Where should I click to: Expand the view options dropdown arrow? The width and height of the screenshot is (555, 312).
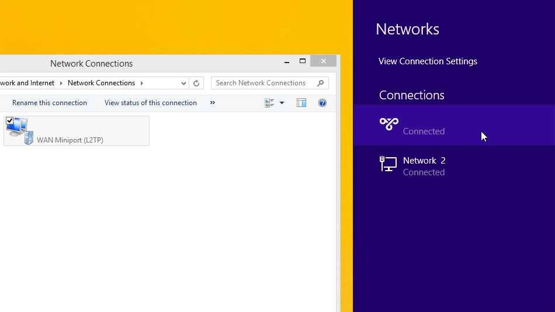tap(282, 103)
